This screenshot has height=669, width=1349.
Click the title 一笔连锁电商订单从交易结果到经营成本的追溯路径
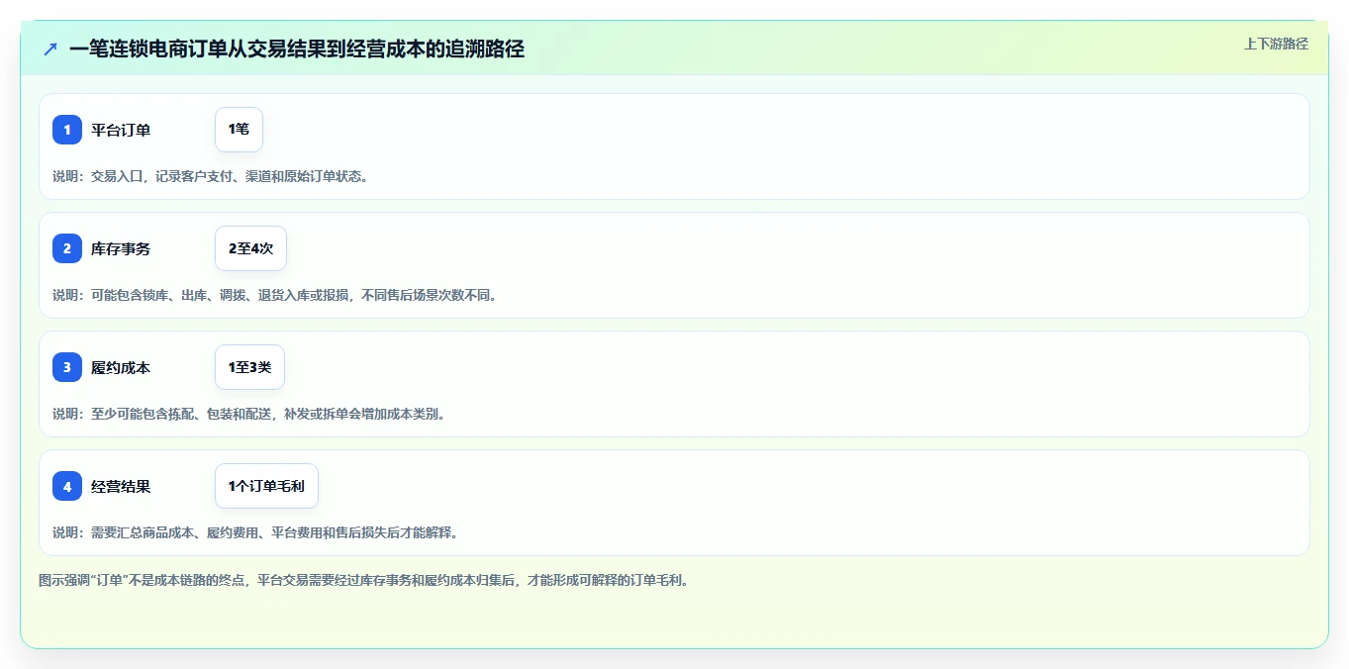(297, 48)
